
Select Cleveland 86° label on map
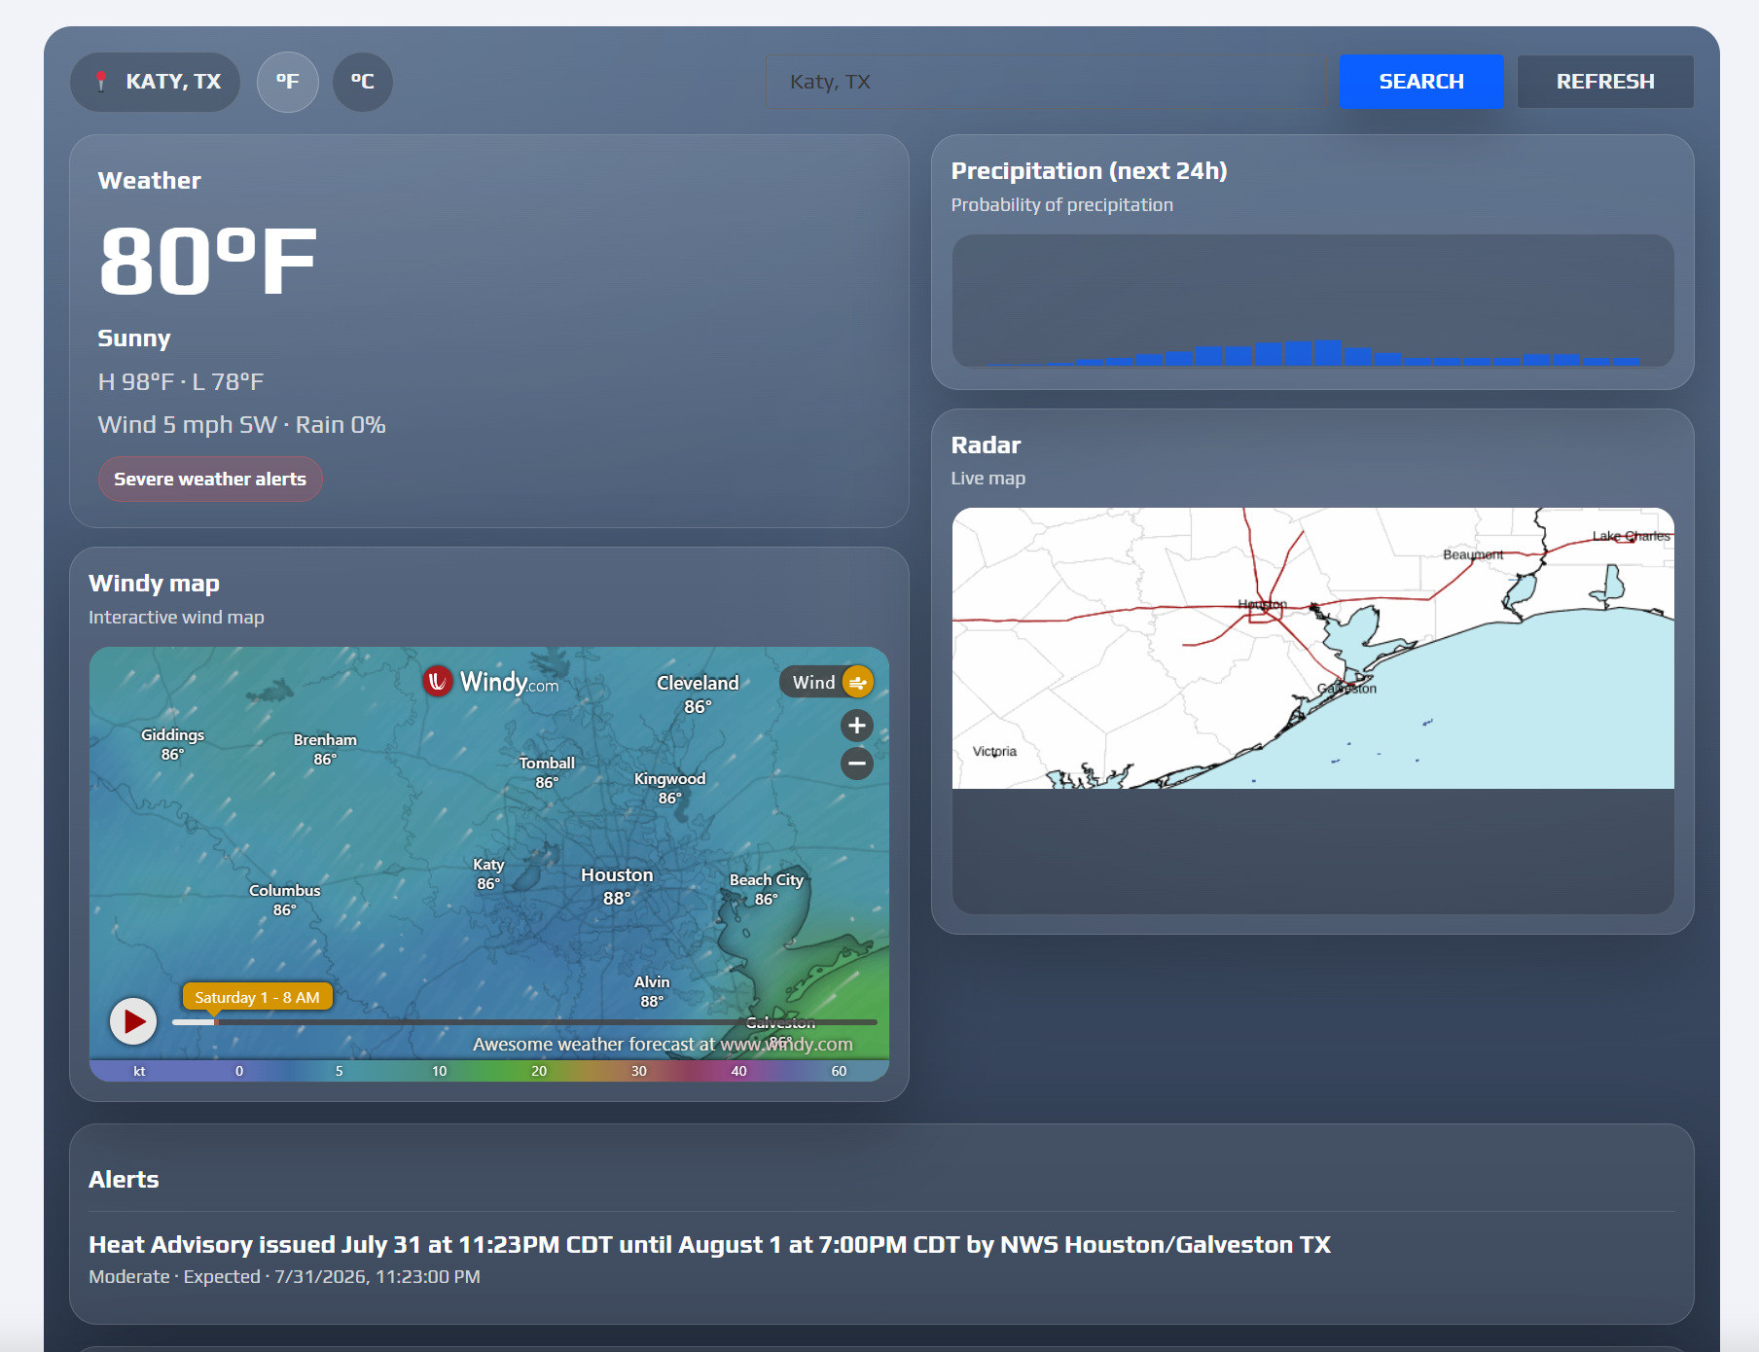point(698,694)
